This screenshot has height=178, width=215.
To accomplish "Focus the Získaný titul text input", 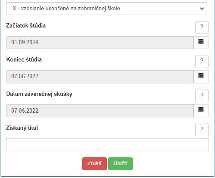I will (x=107, y=145).
